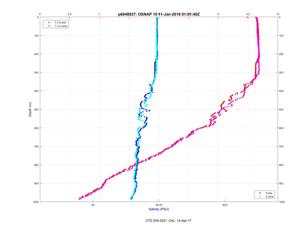Click the '35' salinity tick label

pos(93,205)
